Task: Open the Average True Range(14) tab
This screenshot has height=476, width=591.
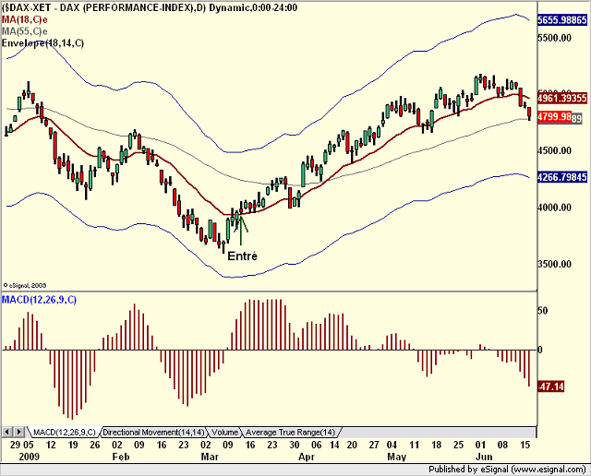Action: 290,432
